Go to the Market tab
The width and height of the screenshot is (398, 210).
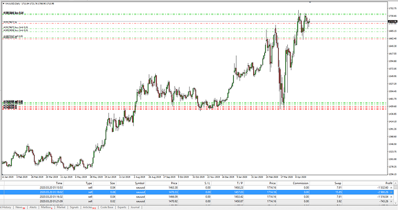(x=61, y=208)
